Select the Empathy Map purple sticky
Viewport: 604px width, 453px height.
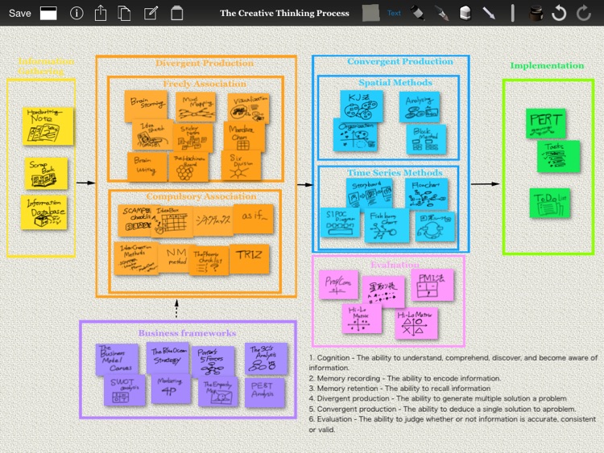point(218,391)
